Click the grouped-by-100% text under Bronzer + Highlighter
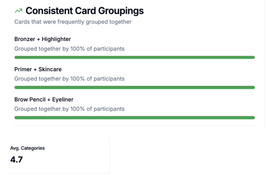This screenshot has width=268, height=175. pyautogui.click(x=69, y=49)
